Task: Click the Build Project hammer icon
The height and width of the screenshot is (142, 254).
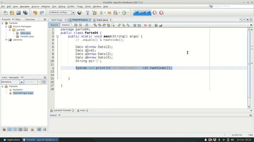Action: (x=88, y=13)
